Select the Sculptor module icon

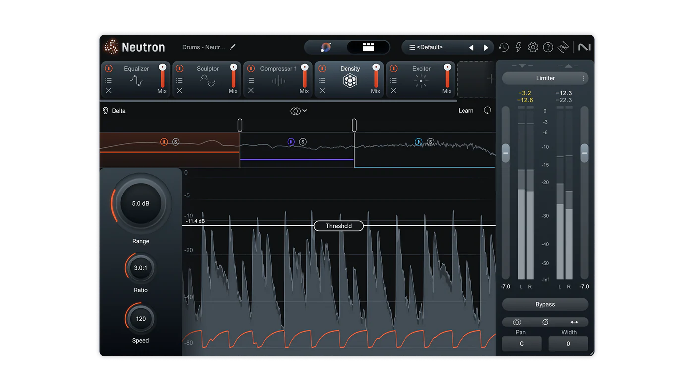coord(208,81)
